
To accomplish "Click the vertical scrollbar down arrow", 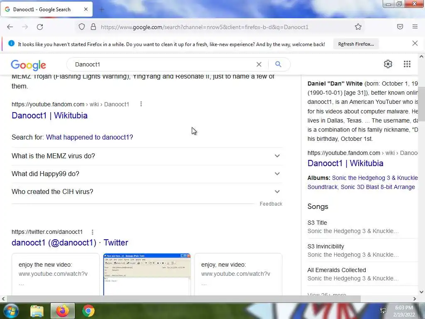I will (x=421, y=292).
